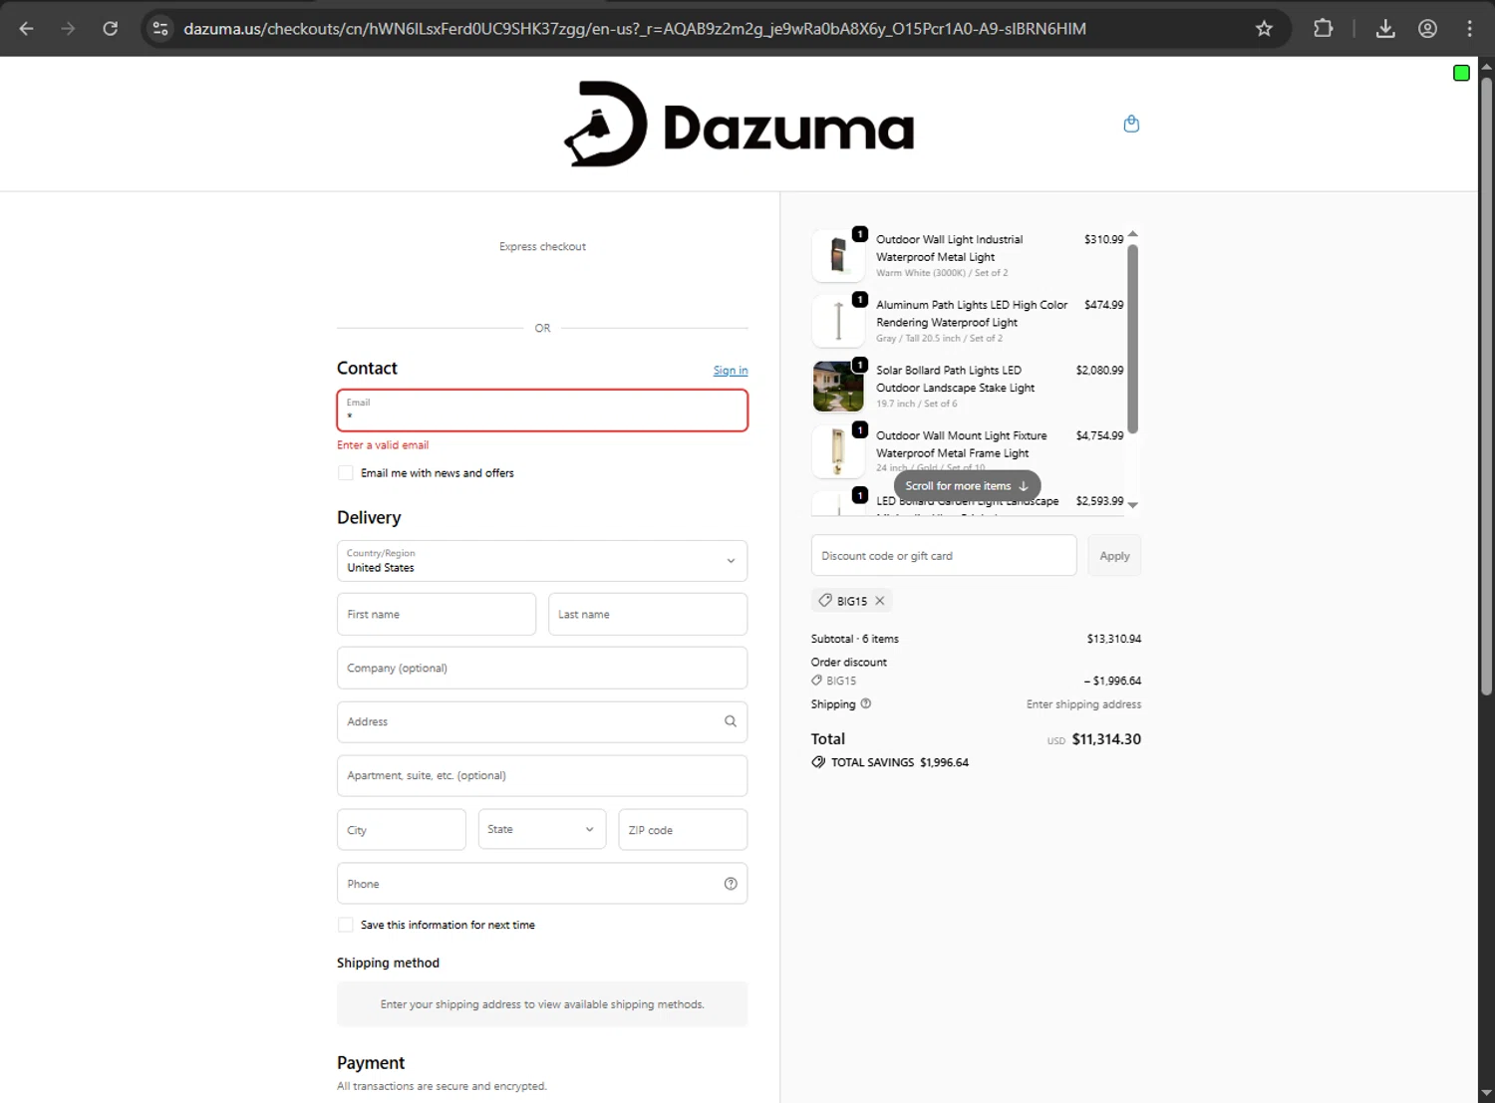This screenshot has height=1103, width=1495.
Task: Open the browser downloads icon
Action: (x=1385, y=29)
